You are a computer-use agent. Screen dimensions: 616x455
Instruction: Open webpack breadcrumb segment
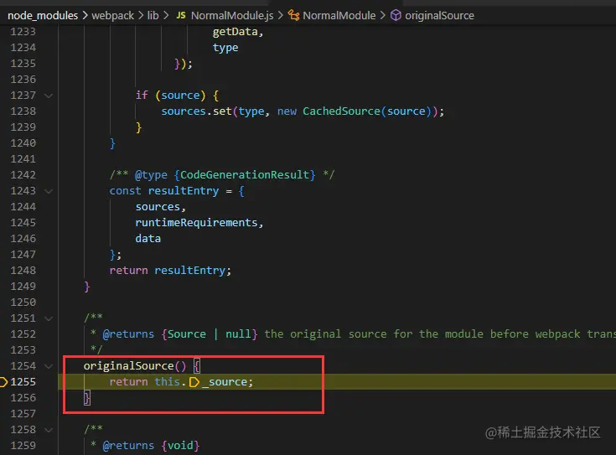(x=113, y=16)
